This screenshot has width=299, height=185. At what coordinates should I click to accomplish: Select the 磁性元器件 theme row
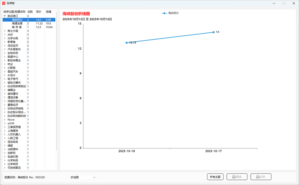[29, 83]
